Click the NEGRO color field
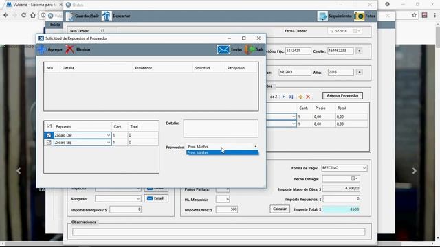The image size is (440, 247). (x=295, y=72)
